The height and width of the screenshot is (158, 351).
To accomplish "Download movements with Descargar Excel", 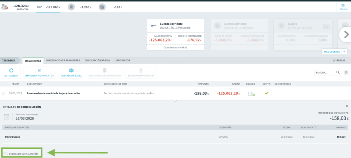I will pyautogui.click(x=71, y=73).
